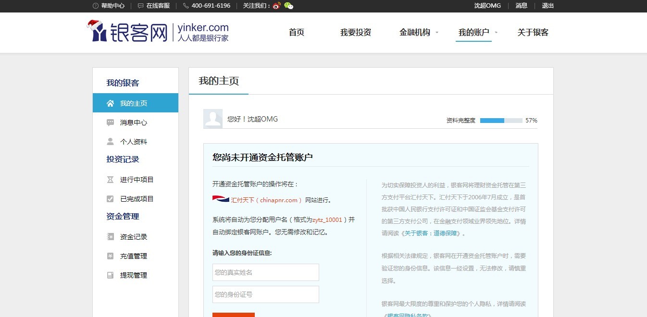Open 我要投资 in the navigation bar
Screen dimensions: 647x317
(356, 33)
